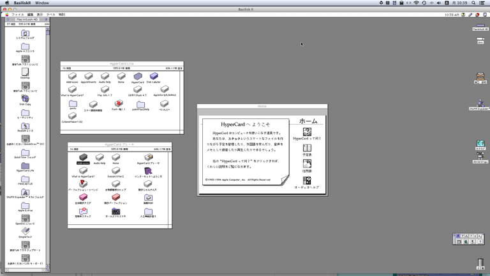Open the host Spotlight search icon
The height and width of the screenshot is (276, 490).
click(473, 3)
